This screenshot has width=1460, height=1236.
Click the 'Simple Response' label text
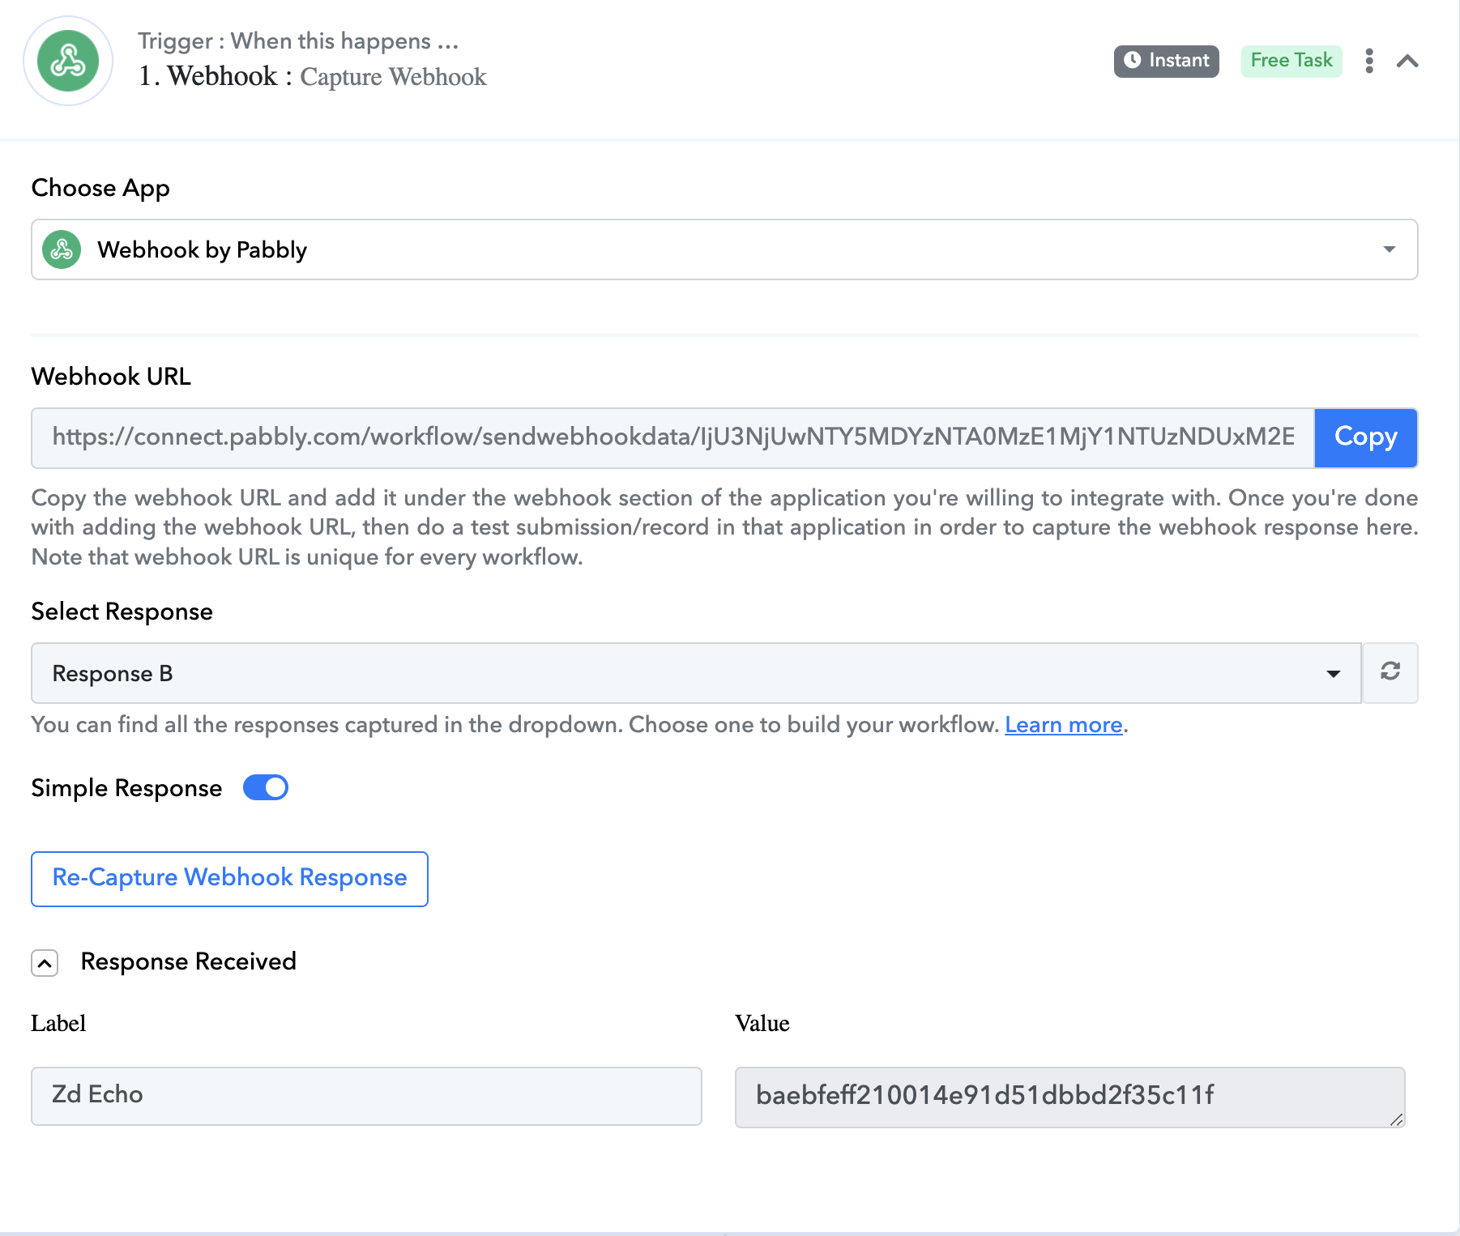[x=126, y=788]
